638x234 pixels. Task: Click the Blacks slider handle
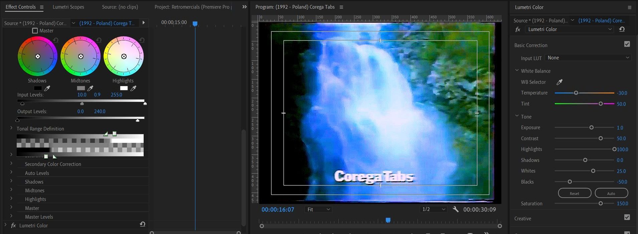coord(570,182)
